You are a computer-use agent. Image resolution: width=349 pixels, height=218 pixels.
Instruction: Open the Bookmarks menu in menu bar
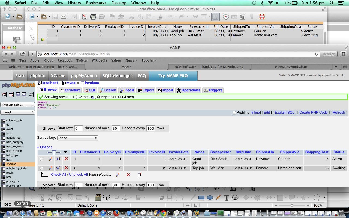coord(96,3)
